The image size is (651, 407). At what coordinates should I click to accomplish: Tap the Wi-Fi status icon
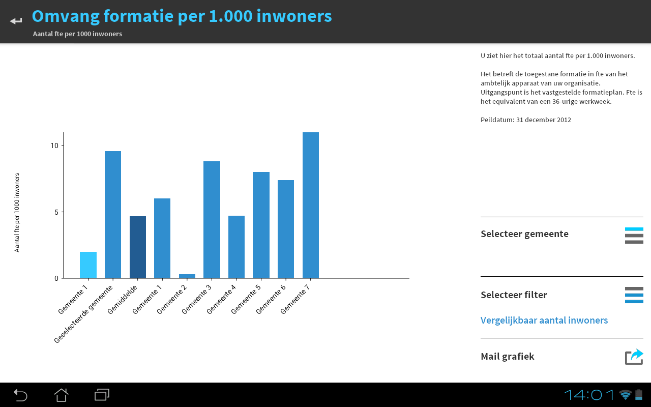click(x=626, y=395)
